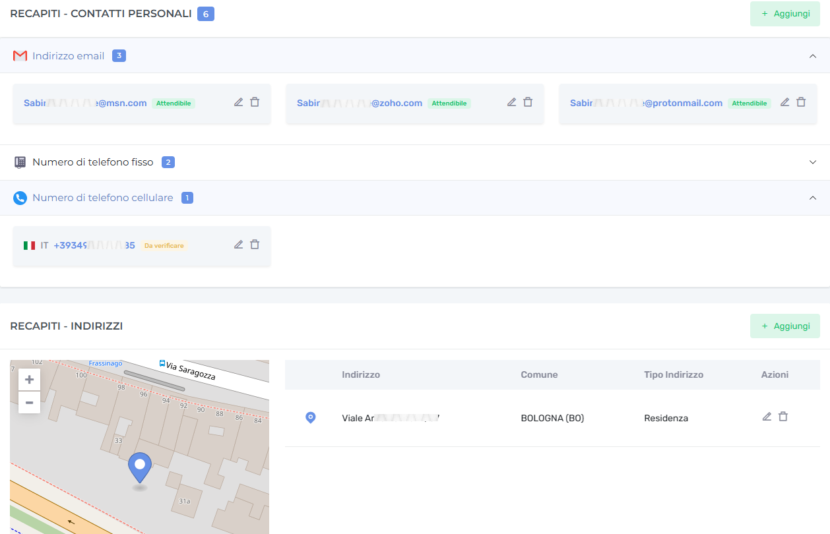Edit the +39 mobile phone number
This screenshot has height=534, width=830.
click(x=239, y=245)
